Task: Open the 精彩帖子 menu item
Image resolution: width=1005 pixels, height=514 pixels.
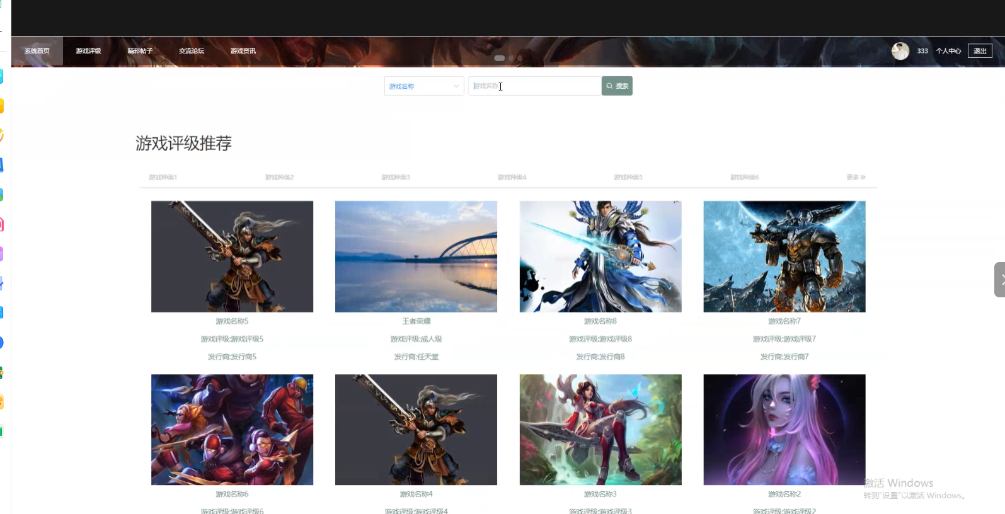Action: coord(140,51)
